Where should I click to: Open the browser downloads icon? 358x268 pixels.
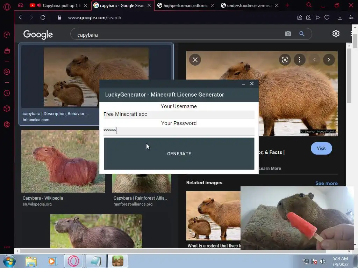coord(340,17)
